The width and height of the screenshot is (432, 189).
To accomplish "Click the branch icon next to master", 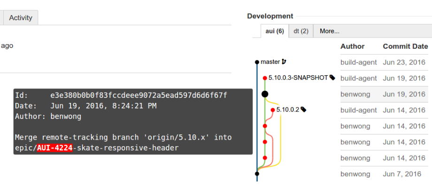I will [x=284, y=62].
